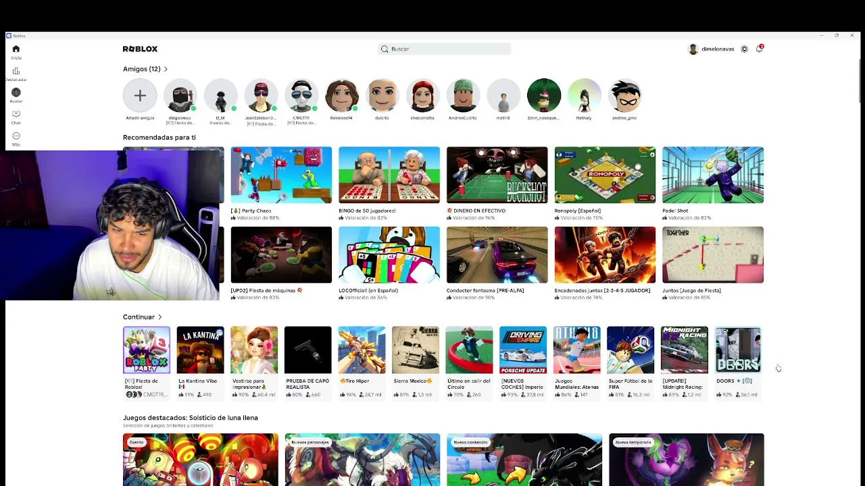The height and width of the screenshot is (486, 865).
Task: Continue playing DOORS
Action: pyautogui.click(x=738, y=350)
